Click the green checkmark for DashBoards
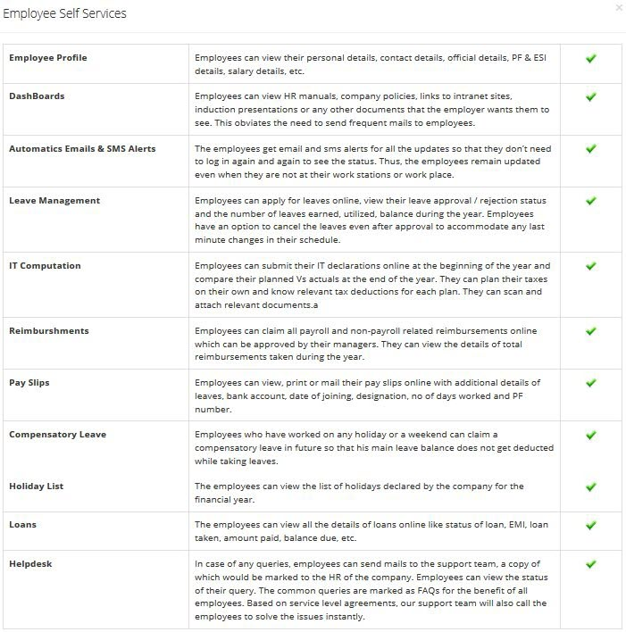 coord(591,96)
